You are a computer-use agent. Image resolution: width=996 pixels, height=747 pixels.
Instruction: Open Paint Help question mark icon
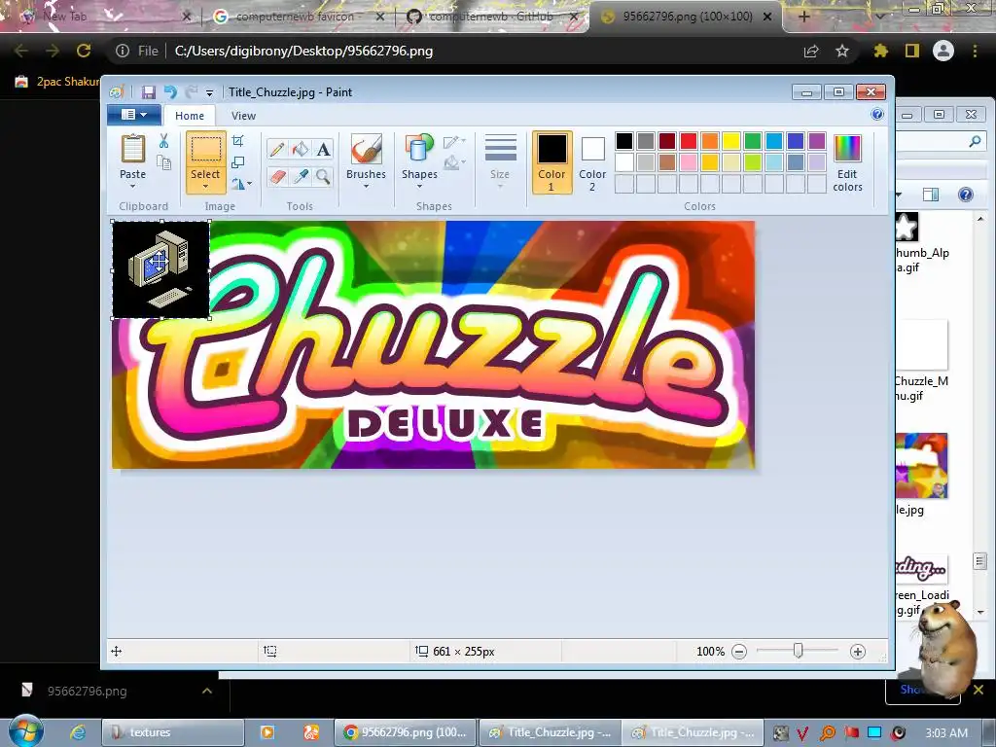[877, 115]
